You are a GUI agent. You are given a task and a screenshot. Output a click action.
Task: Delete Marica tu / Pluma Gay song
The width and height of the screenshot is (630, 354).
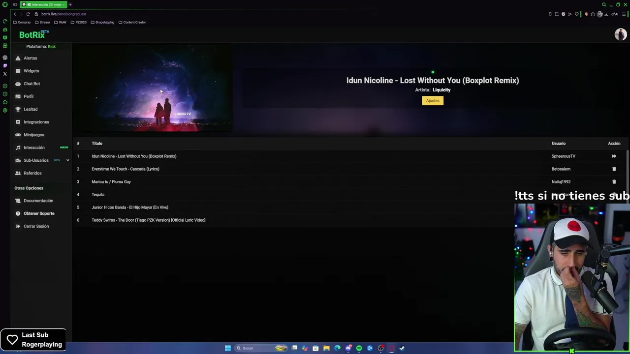click(x=614, y=182)
